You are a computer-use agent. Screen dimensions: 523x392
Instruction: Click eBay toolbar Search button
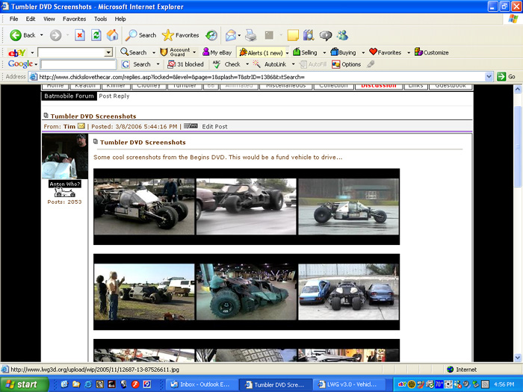(134, 52)
